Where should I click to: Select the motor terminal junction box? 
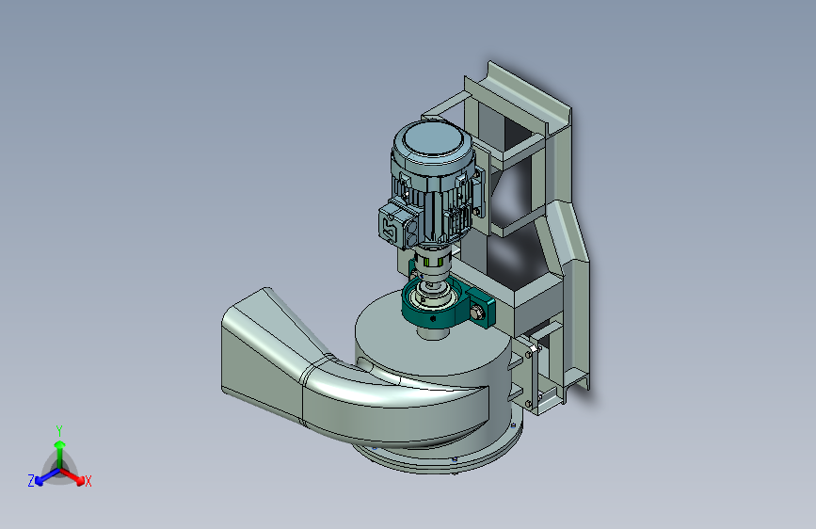[398, 224]
